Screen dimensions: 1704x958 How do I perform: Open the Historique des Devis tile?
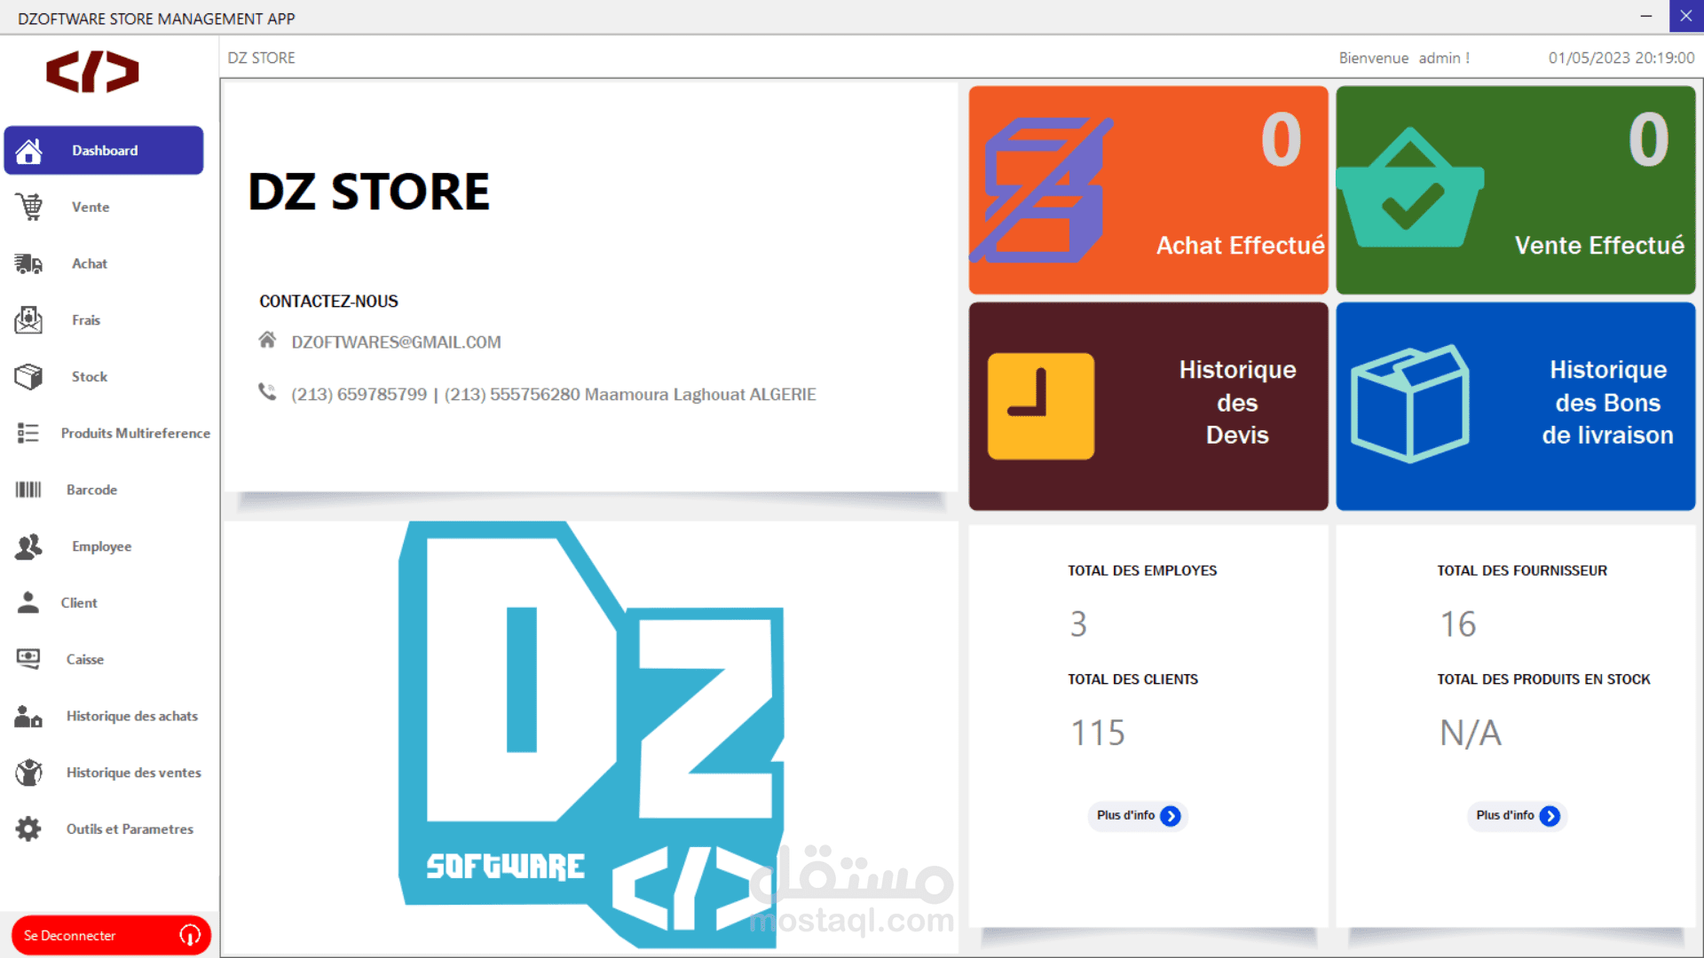[x=1148, y=405]
